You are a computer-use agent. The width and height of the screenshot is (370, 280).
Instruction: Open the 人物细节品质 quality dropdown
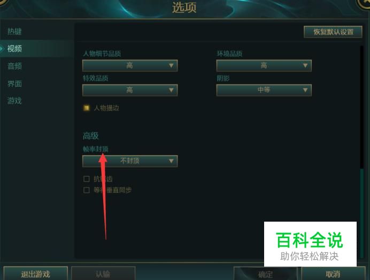point(130,65)
